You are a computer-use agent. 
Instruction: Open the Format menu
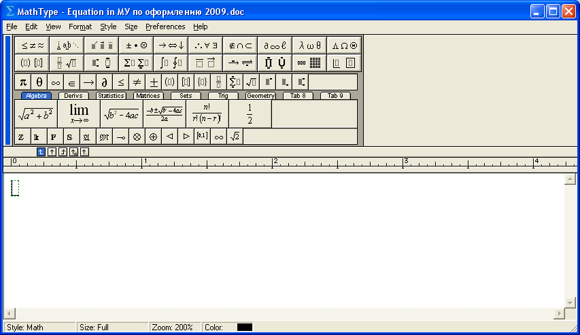pyautogui.click(x=80, y=27)
